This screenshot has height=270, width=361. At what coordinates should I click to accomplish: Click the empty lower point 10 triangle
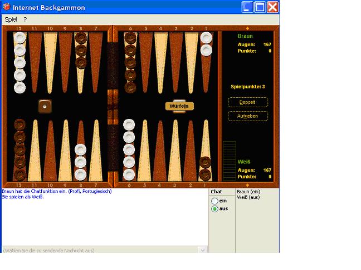(51, 151)
